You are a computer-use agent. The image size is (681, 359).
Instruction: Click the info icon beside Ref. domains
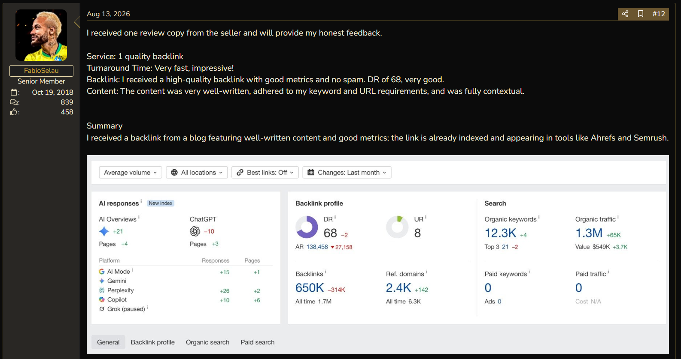coord(426,272)
